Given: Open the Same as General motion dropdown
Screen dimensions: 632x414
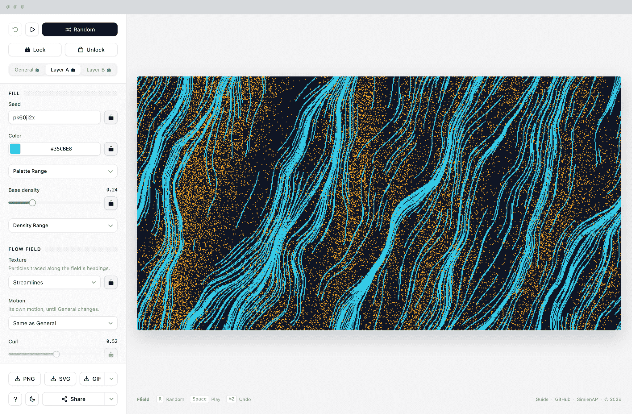Looking at the screenshot, I should [x=63, y=323].
